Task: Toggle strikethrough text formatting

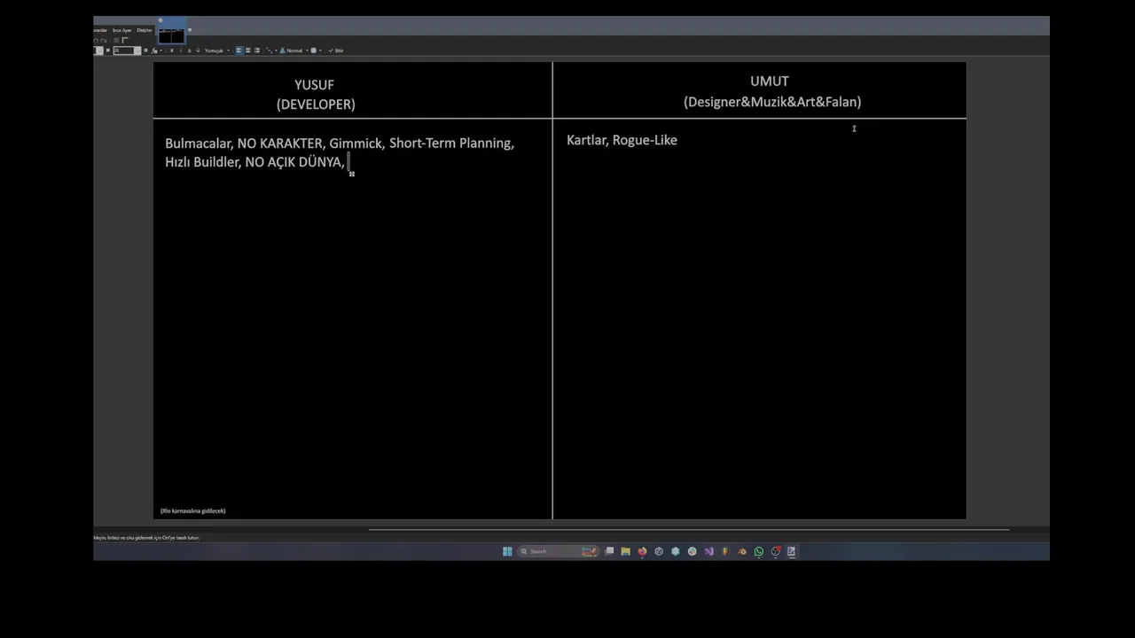Action: 198,51
